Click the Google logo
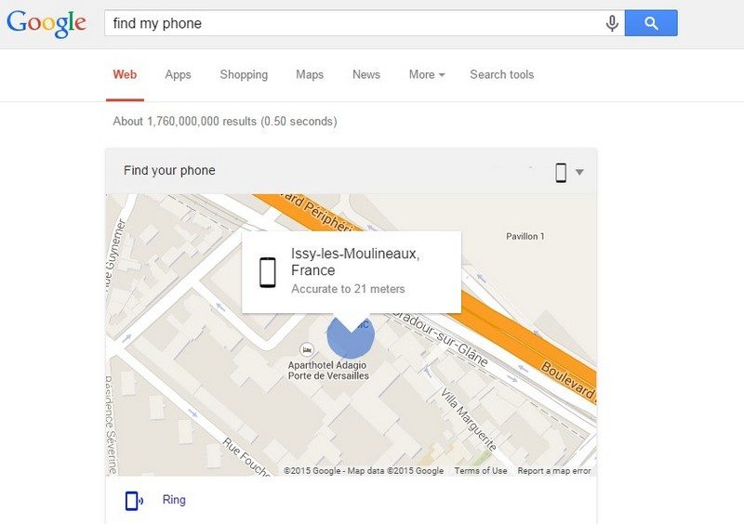Viewport: 744px width, 524px height. coord(46,22)
